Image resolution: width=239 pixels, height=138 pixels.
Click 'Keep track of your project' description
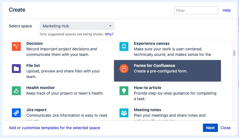pyautogui.click(x=65, y=93)
